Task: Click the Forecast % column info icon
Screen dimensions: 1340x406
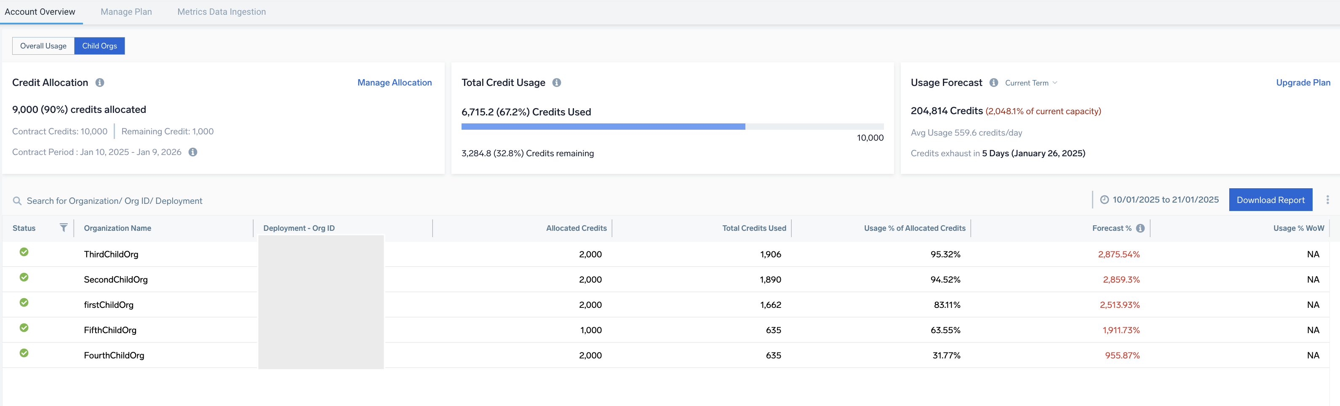Action: 1140,229
